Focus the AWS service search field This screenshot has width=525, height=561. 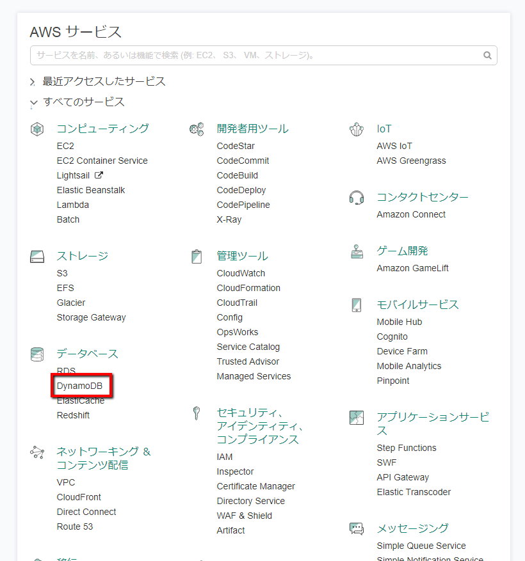tap(256, 56)
